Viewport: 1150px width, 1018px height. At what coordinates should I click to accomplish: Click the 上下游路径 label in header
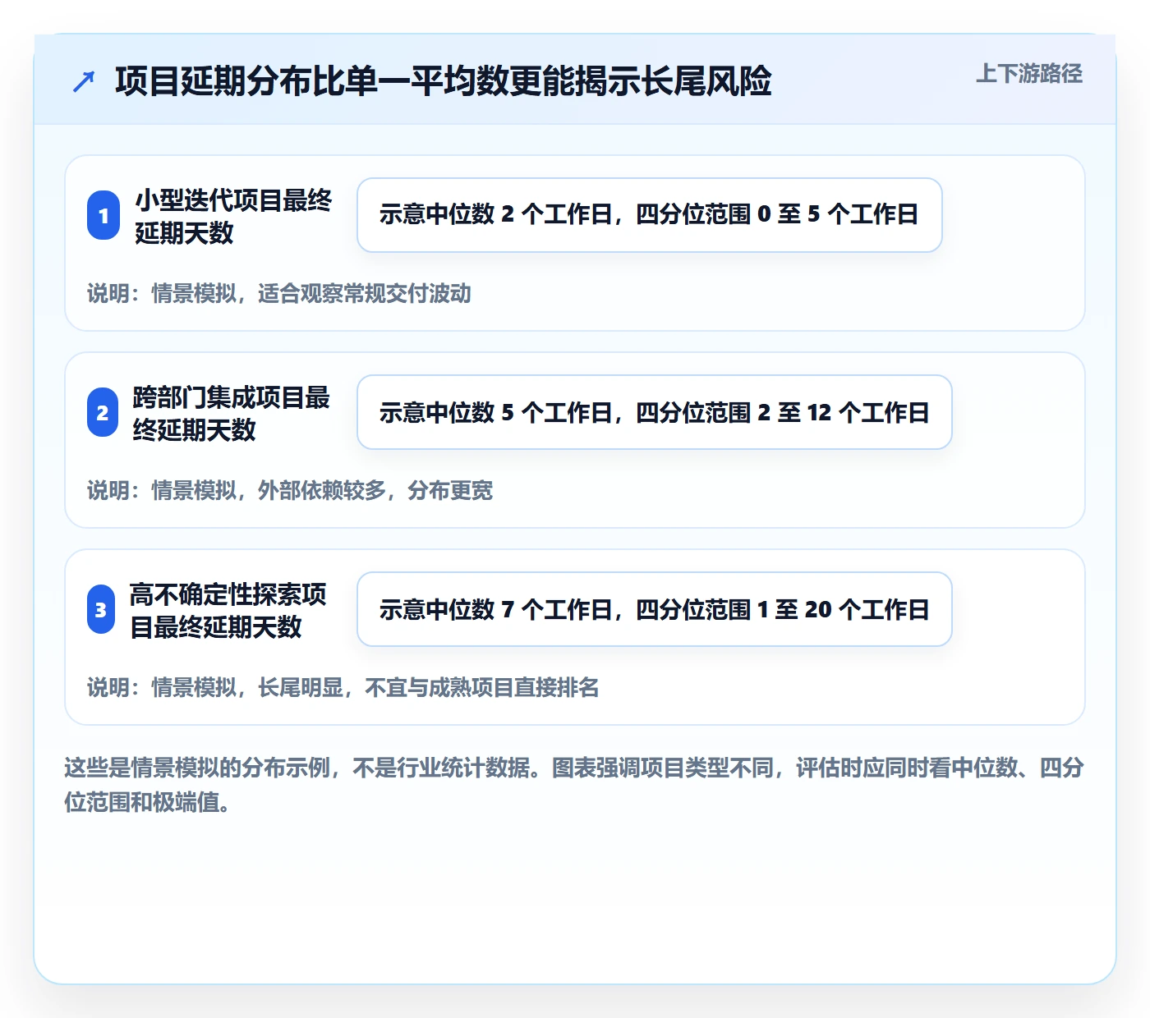[1029, 74]
